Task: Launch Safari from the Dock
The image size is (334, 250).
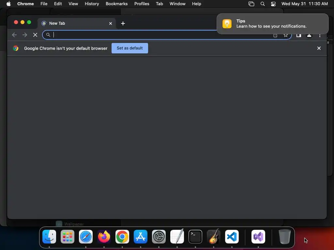Action: (x=86, y=237)
